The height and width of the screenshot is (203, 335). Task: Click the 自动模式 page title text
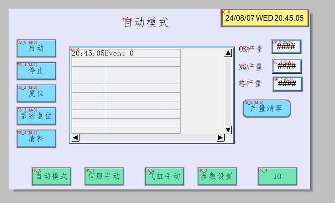coord(146,23)
